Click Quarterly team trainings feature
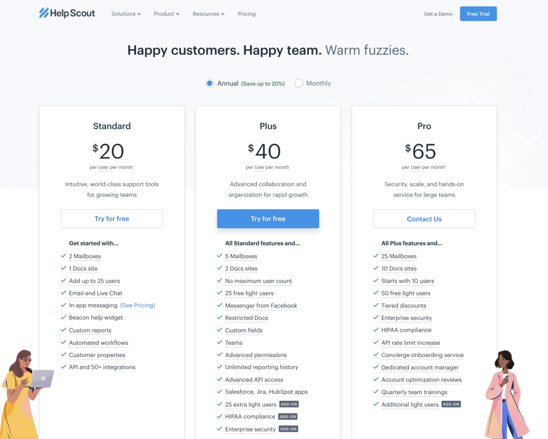 point(414,392)
